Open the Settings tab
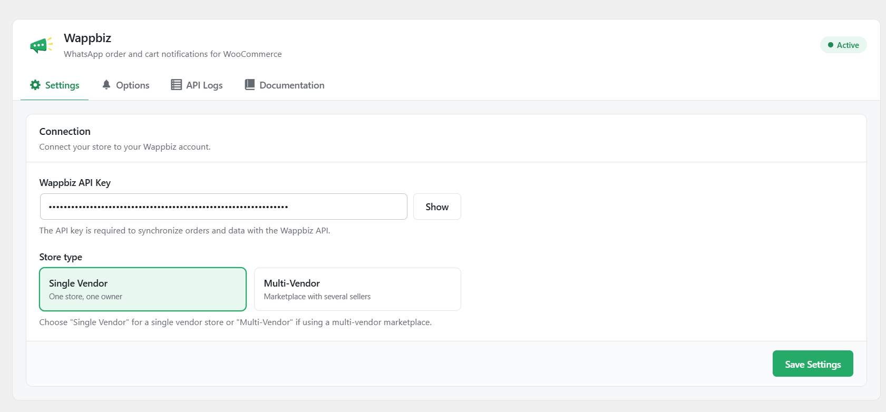This screenshot has height=412, width=886. [54, 85]
